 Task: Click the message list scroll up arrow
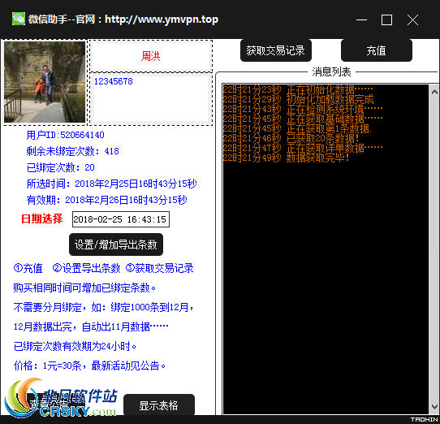(434, 92)
